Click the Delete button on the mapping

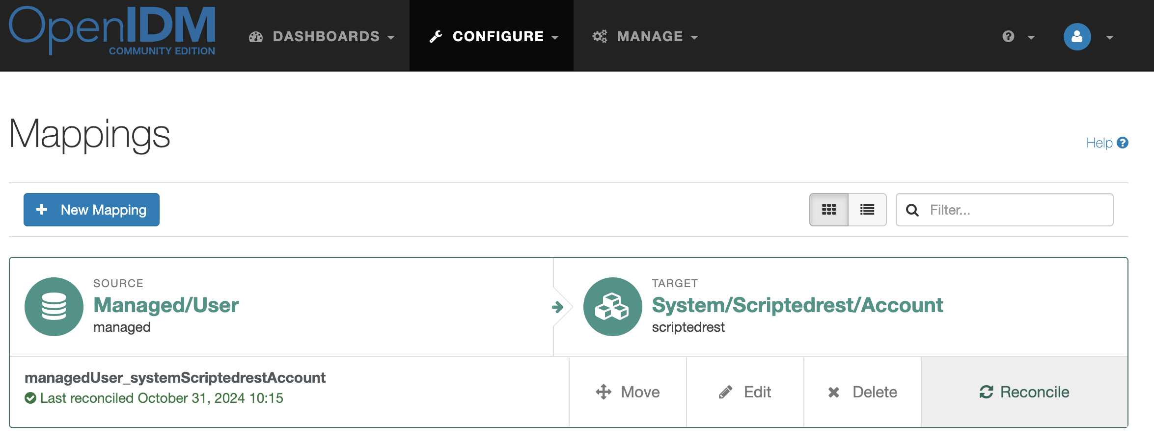coord(862,392)
